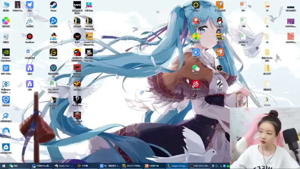Select the Recycle Bin icon
Viewport: 300px width, 169px height.
coord(6,36)
